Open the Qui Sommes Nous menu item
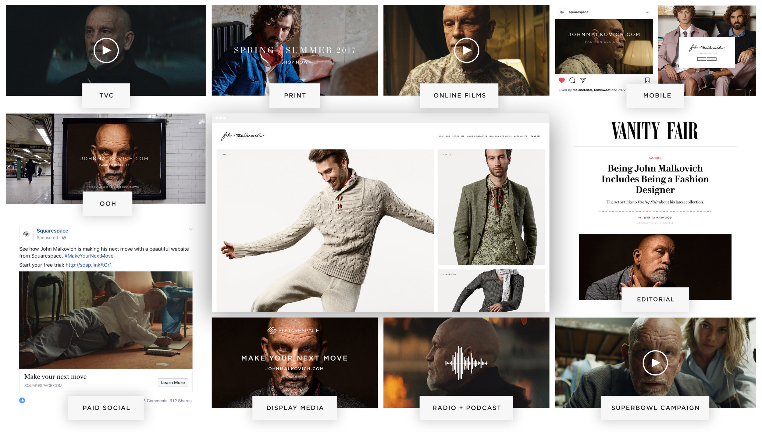762x442 pixels. coord(500,136)
